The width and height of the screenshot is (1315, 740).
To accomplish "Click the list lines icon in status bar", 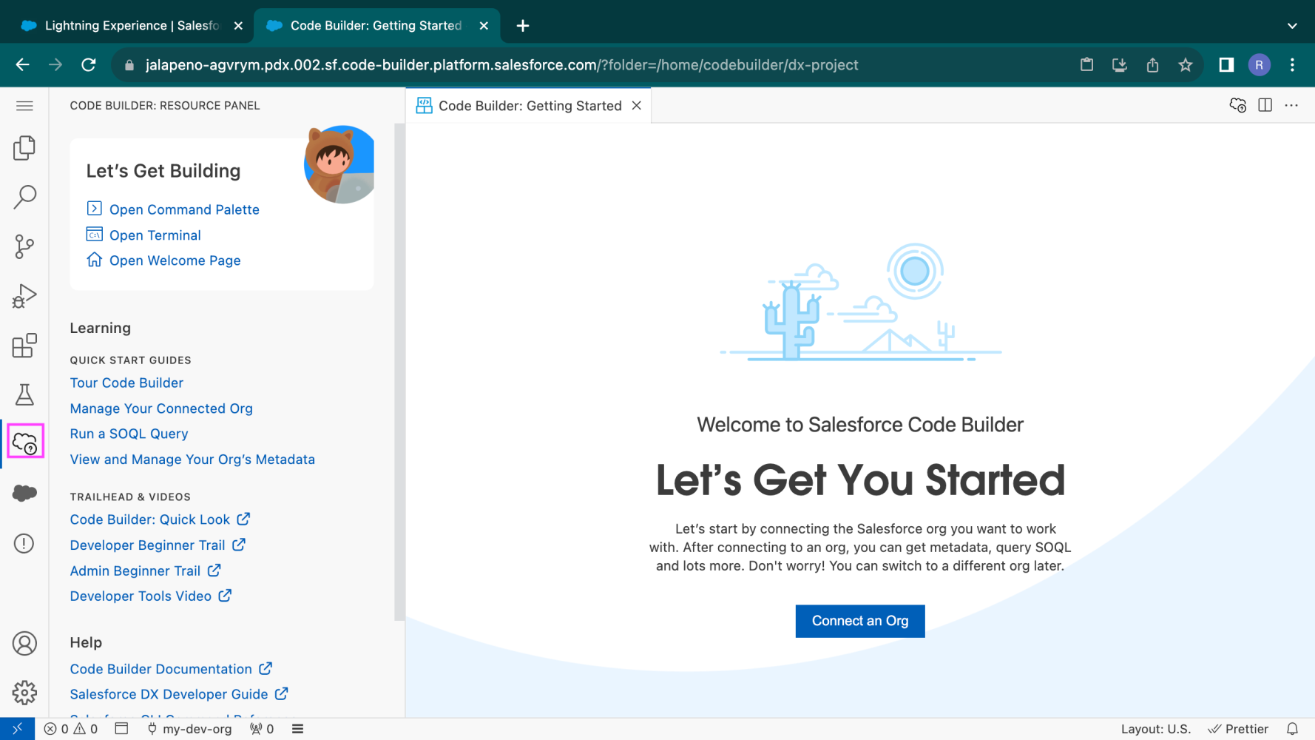I will [x=297, y=729].
